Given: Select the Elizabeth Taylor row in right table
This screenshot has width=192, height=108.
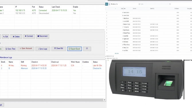Looking at the screenshot, I should coord(148,33).
